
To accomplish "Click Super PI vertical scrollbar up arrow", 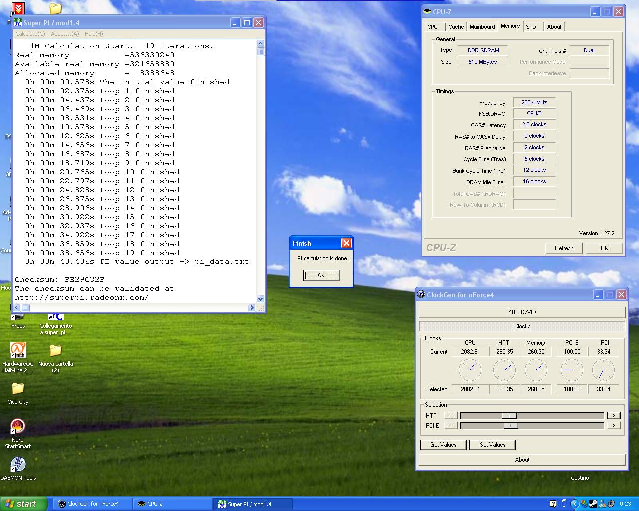I will tap(260, 44).
